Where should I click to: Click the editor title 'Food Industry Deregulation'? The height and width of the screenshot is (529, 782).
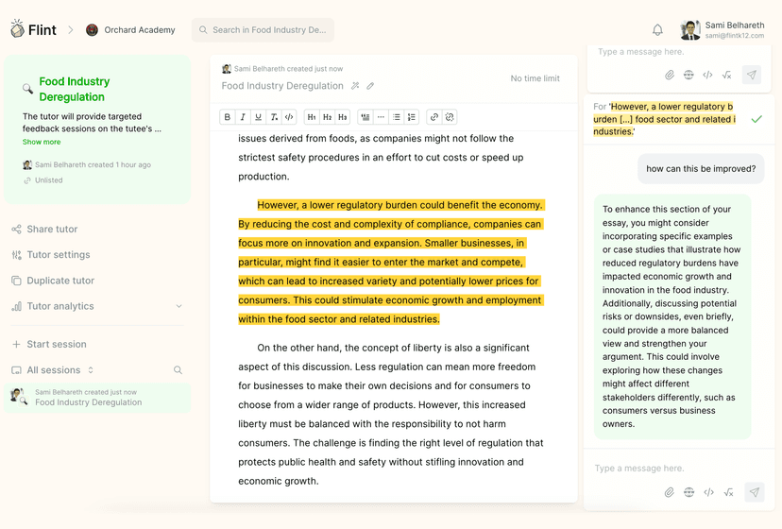click(x=282, y=86)
